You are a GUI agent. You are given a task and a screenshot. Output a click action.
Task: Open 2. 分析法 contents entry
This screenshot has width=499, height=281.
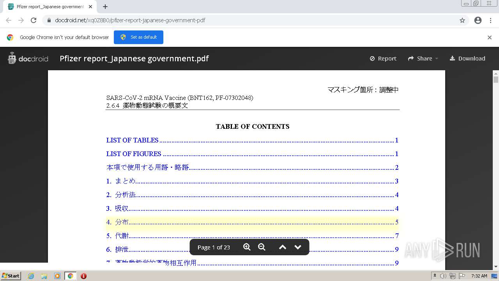252,195
